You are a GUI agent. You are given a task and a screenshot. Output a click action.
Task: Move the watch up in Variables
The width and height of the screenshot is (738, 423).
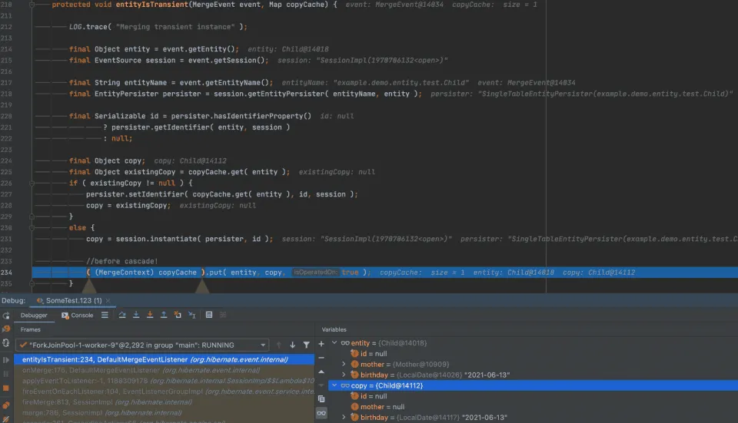tap(321, 372)
